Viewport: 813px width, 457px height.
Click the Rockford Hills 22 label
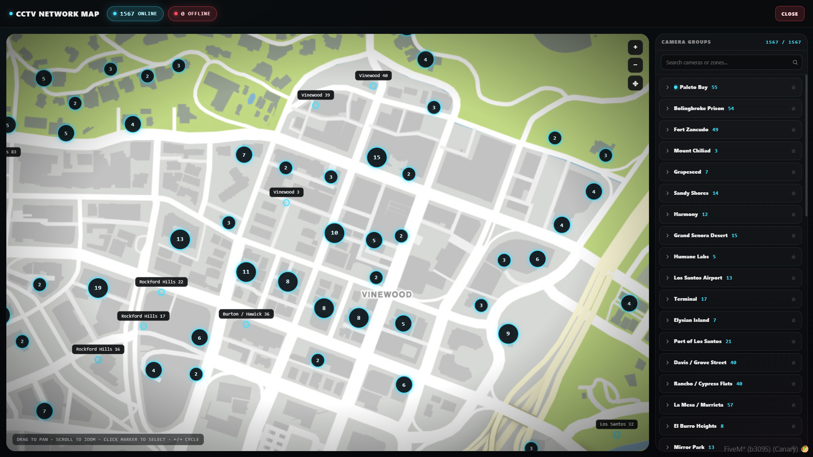tap(161, 282)
